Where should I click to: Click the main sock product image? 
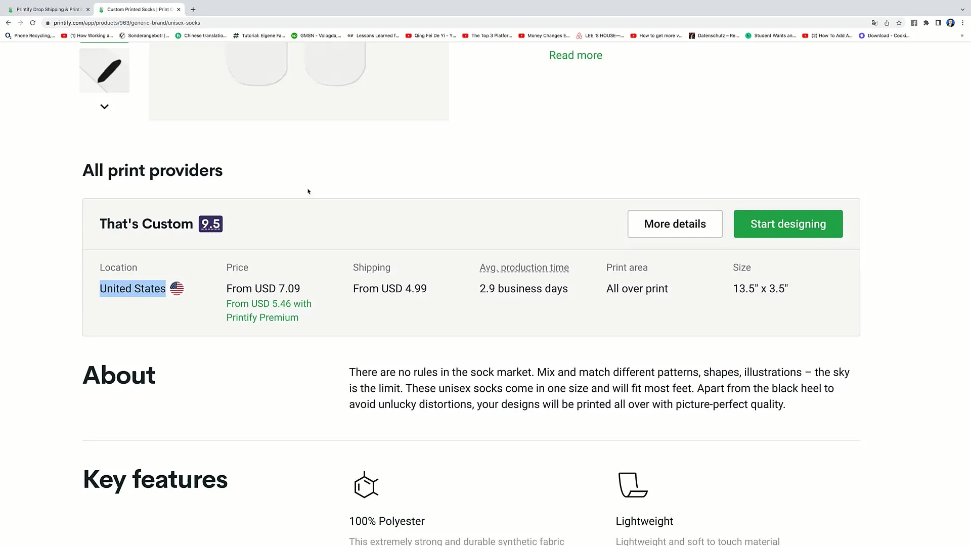click(x=299, y=81)
